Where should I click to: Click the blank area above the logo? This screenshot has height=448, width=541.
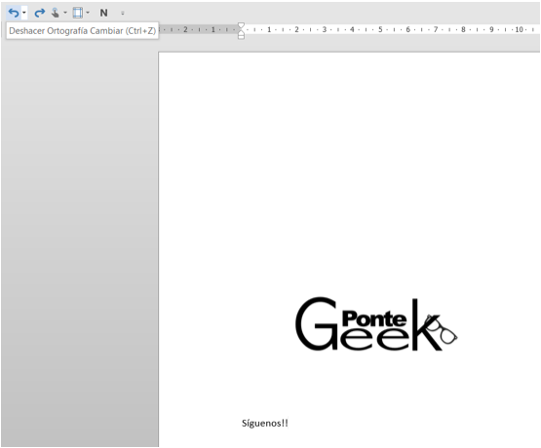point(348,172)
